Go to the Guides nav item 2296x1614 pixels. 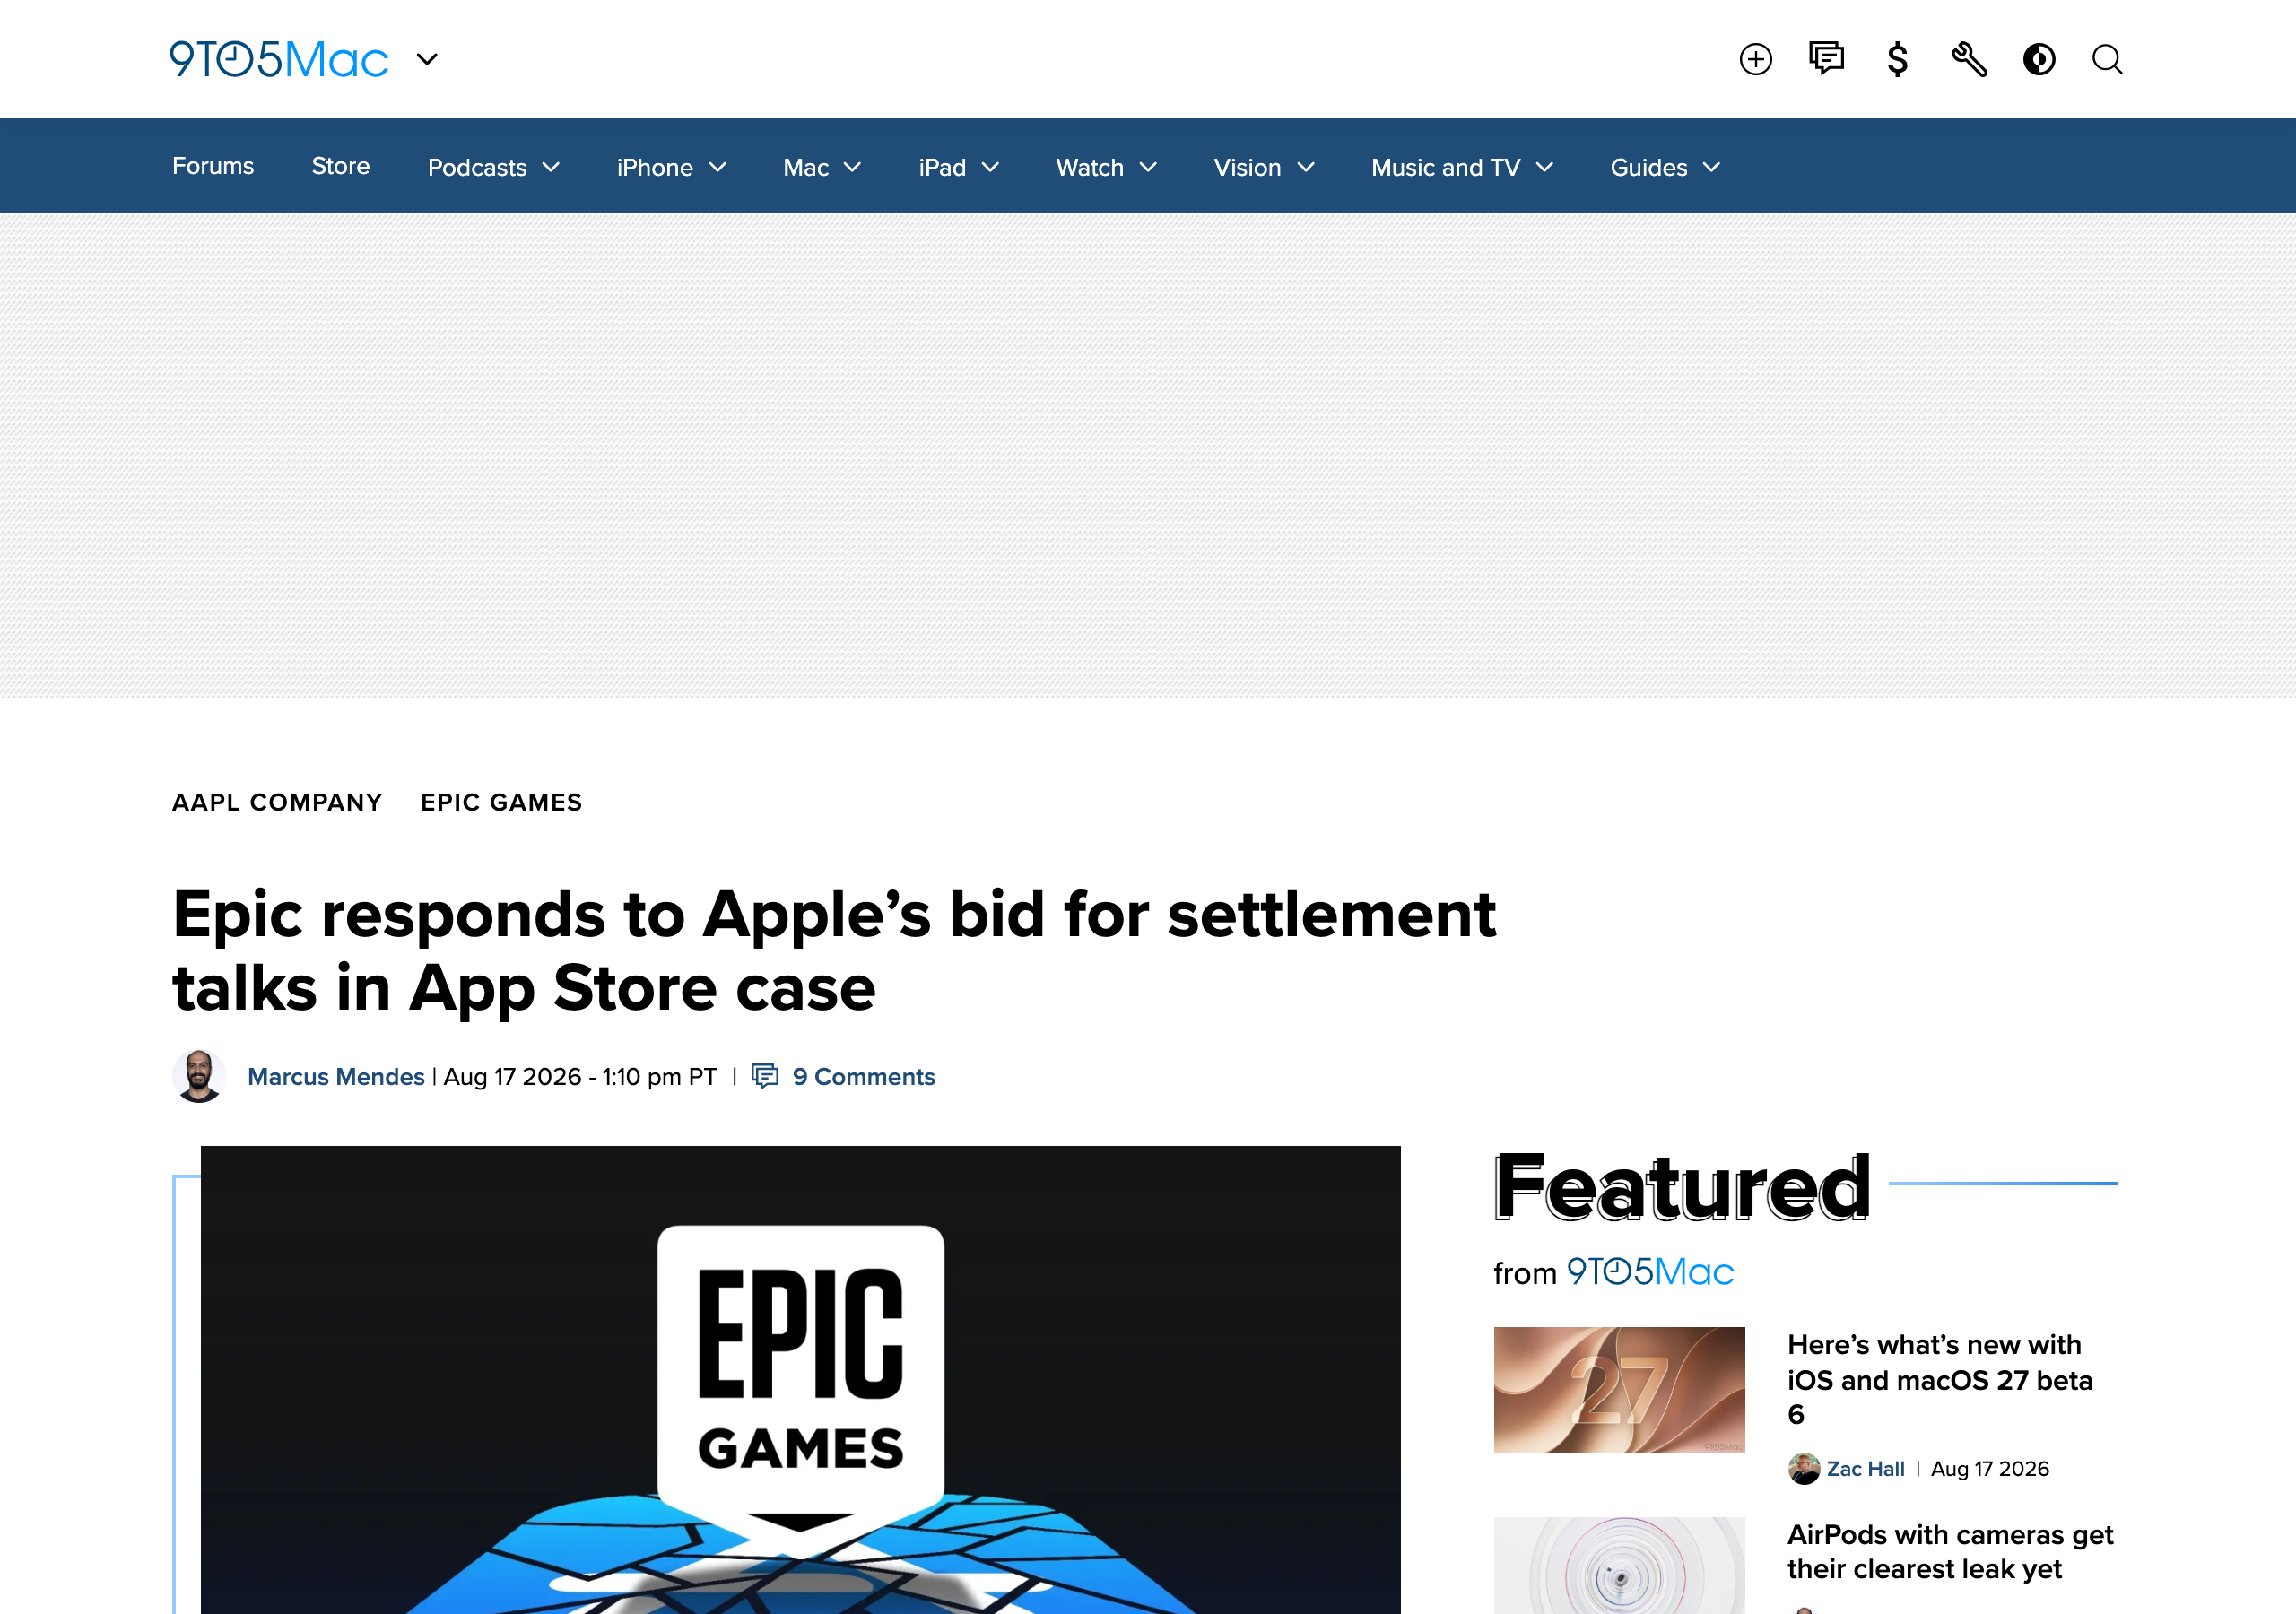click(x=1648, y=167)
